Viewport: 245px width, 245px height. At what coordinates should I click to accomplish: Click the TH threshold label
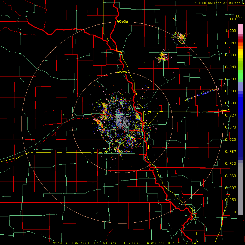point(234,212)
